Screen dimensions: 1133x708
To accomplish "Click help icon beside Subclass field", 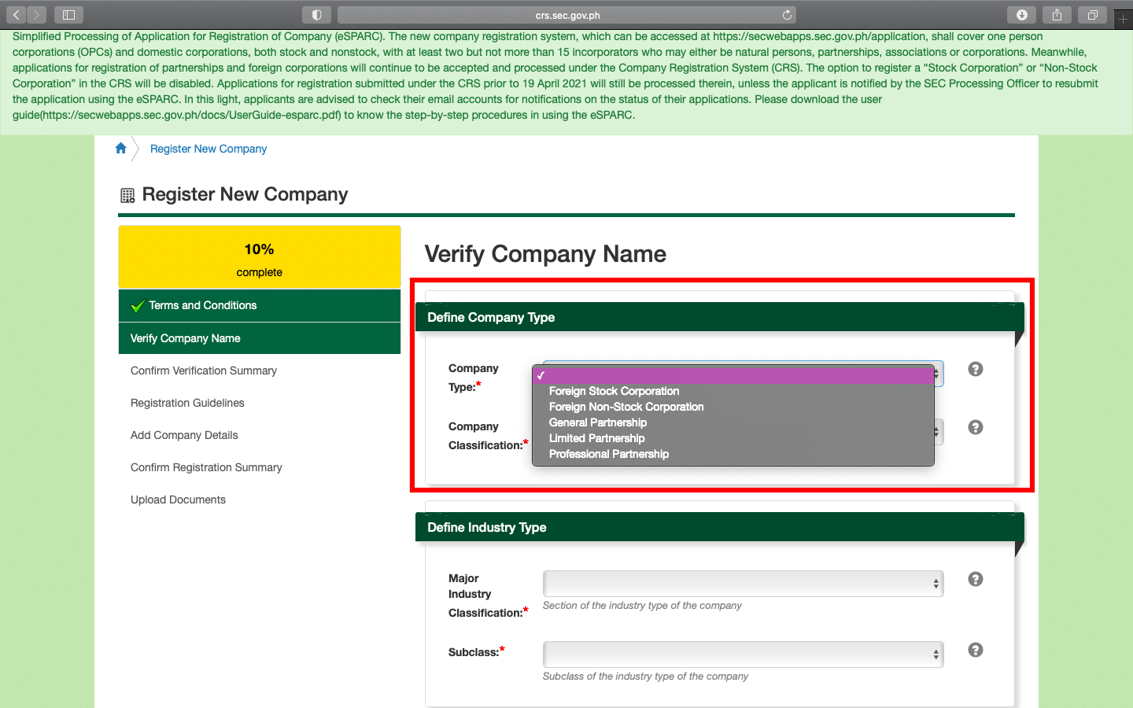I will [975, 650].
